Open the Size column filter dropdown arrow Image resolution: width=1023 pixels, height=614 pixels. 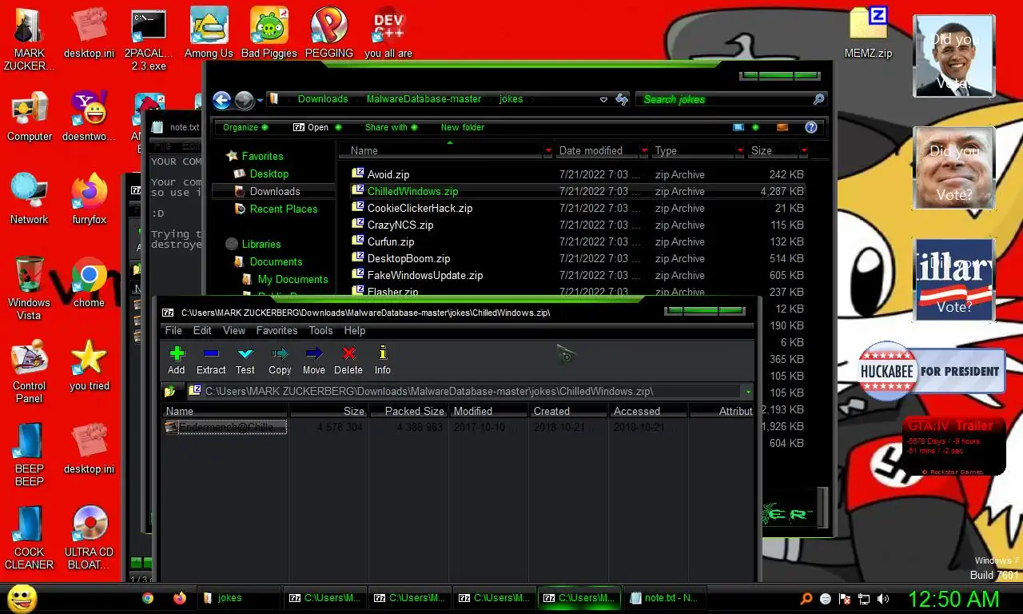point(803,150)
